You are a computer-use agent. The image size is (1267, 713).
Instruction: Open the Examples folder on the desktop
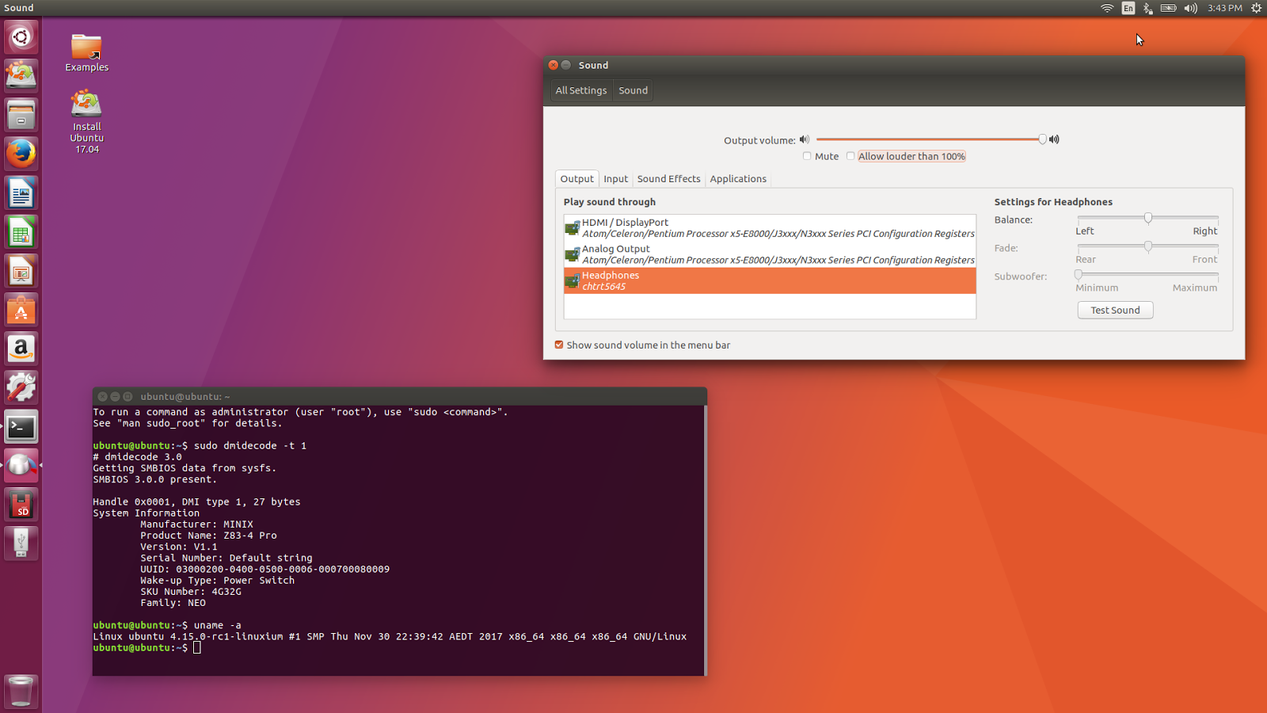pyautogui.click(x=86, y=53)
